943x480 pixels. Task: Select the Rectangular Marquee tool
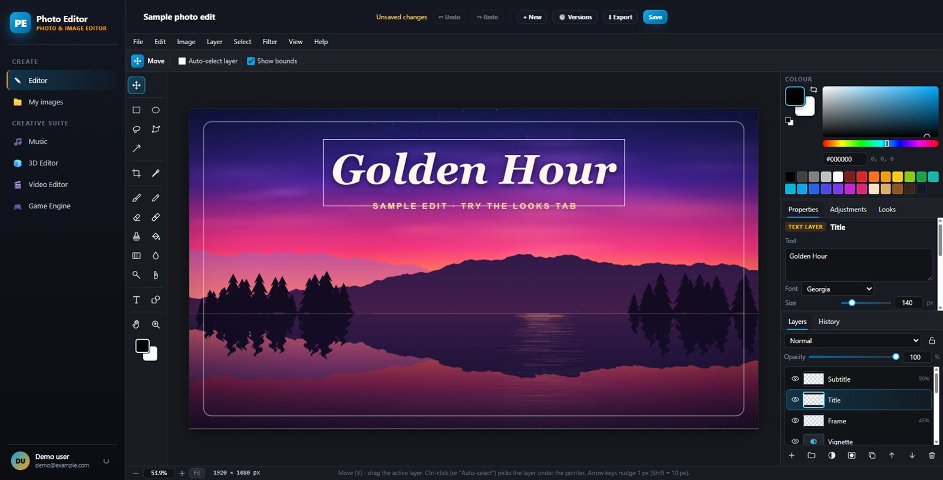136,110
